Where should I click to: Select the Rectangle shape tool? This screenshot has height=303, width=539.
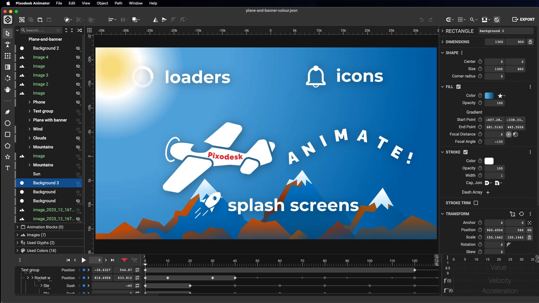[7, 134]
